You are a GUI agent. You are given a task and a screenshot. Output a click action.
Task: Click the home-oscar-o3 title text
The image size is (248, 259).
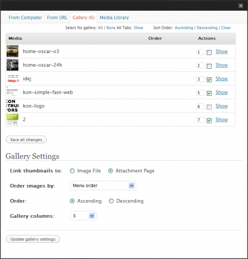[x=41, y=51]
